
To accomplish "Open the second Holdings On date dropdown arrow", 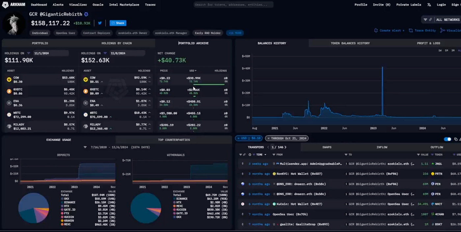I will pos(105,53).
